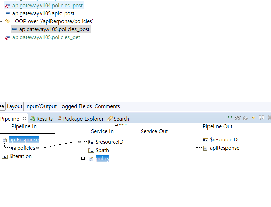
Task: Close the Pipeline view tab
Action: [x=24, y=119]
